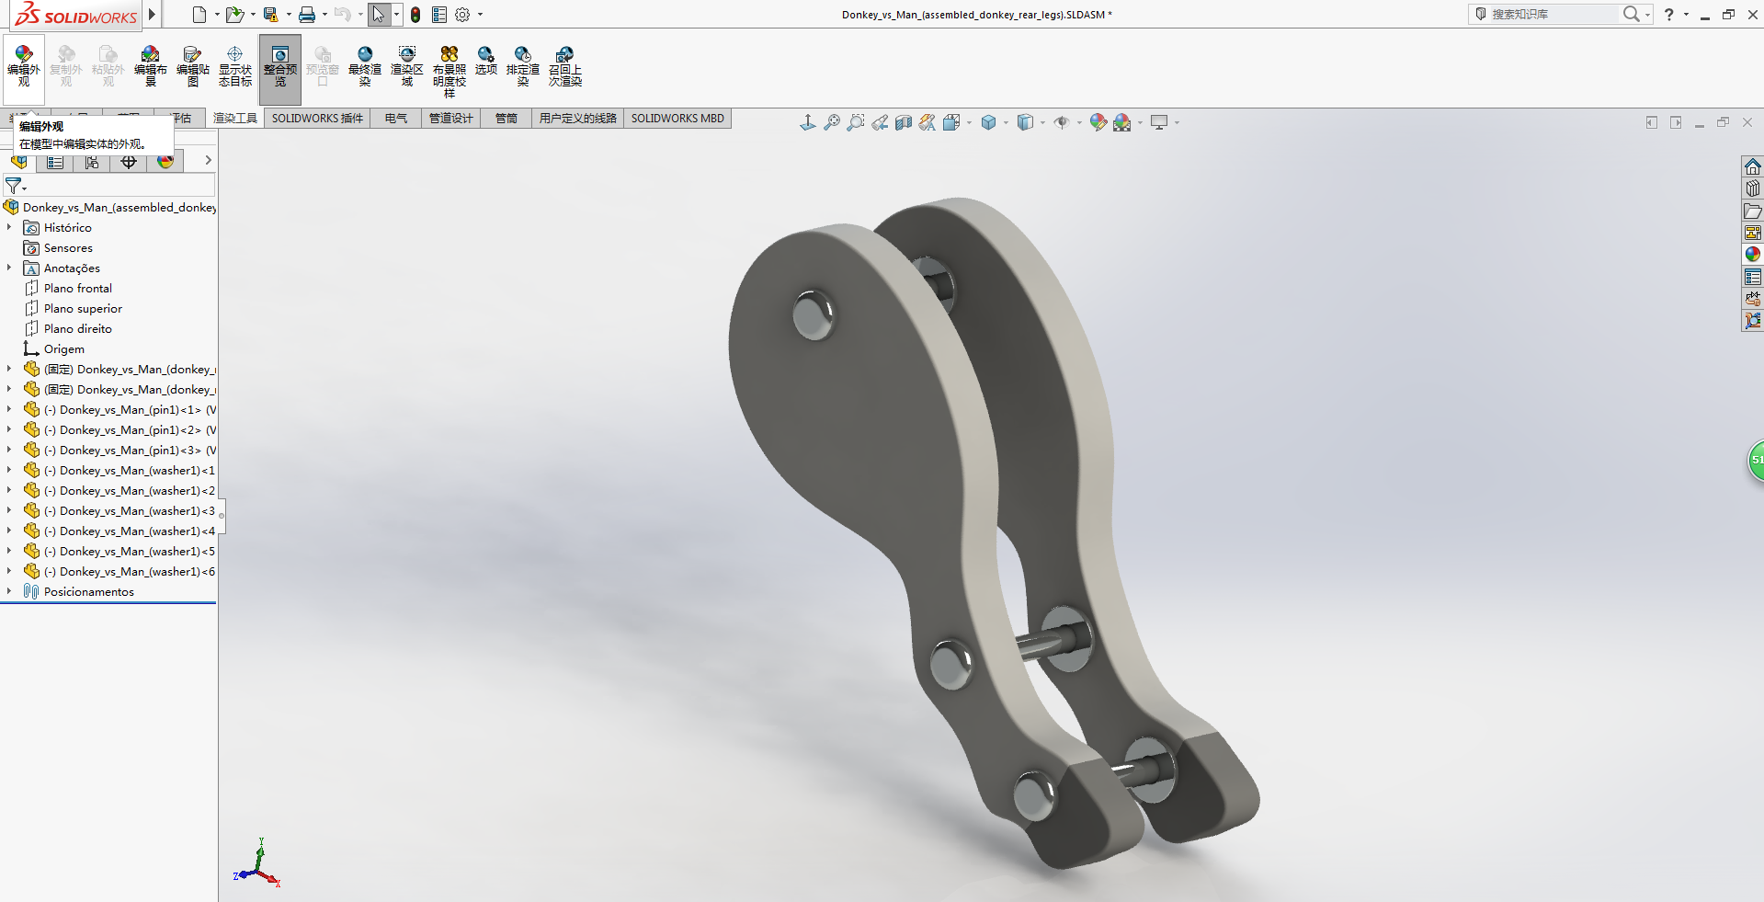Open dropdown next to Options gear

tap(480, 15)
